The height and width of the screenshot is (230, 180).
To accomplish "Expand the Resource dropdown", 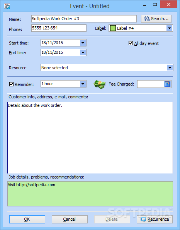I will (x=170, y=68).
